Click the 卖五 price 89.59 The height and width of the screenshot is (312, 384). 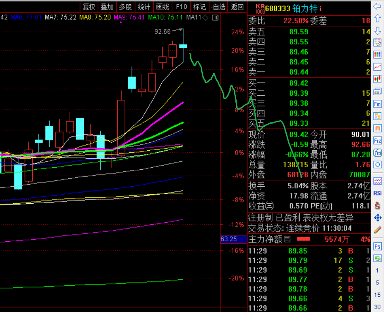[298, 32]
